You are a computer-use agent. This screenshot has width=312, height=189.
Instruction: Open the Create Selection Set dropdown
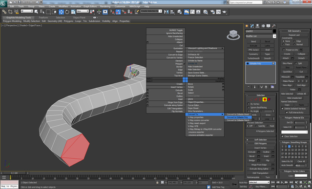click(x=151, y=11)
